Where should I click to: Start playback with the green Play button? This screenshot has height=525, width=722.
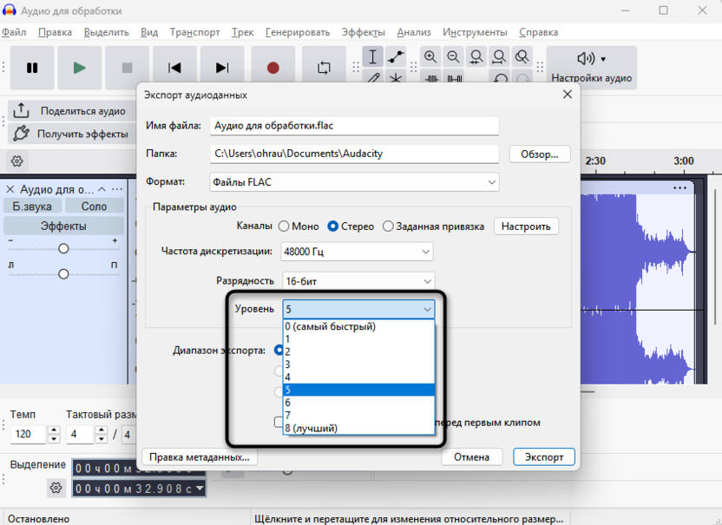80,68
